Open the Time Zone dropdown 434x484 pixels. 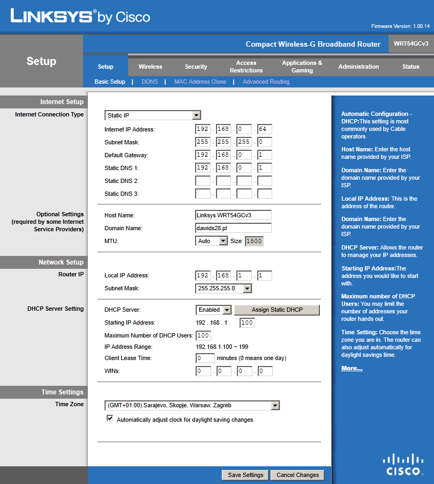(192, 405)
